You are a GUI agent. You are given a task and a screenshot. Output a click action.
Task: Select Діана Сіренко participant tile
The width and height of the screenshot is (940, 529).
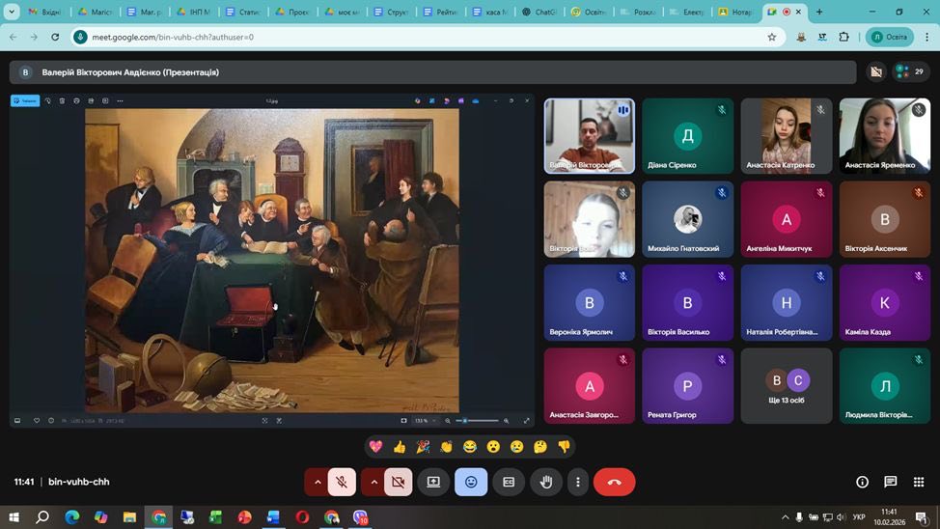687,136
